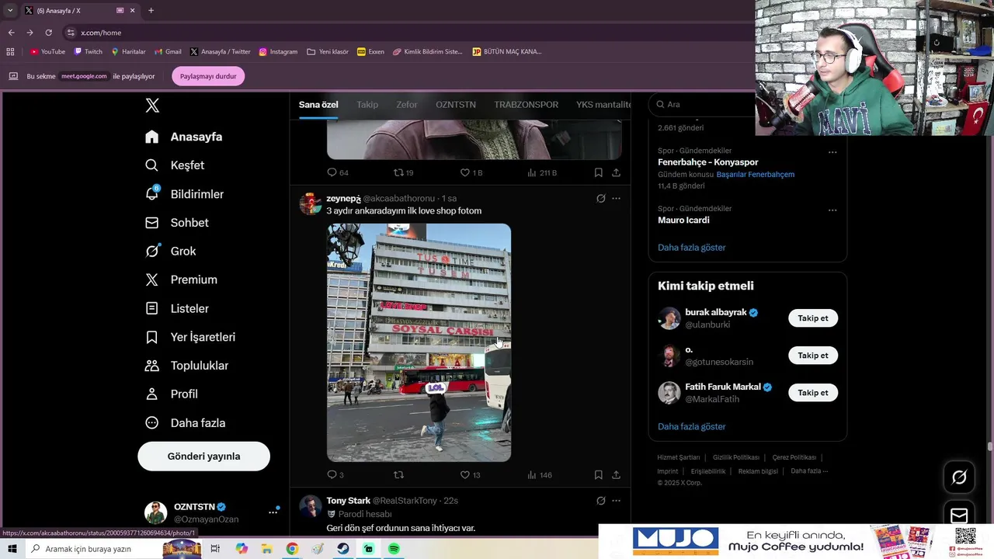Reload the page

pos(48,33)
